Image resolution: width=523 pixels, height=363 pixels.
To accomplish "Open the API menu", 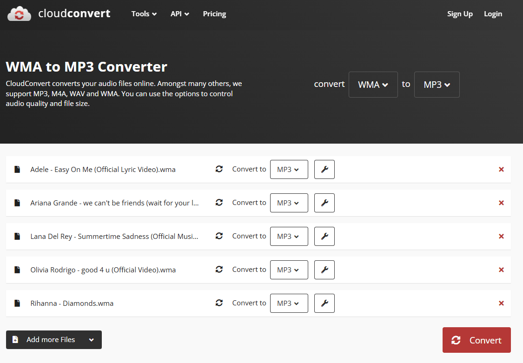I will [x=179, y=14].
